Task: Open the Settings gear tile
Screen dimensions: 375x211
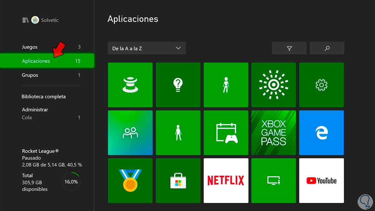Action: [x=322, y=85]
